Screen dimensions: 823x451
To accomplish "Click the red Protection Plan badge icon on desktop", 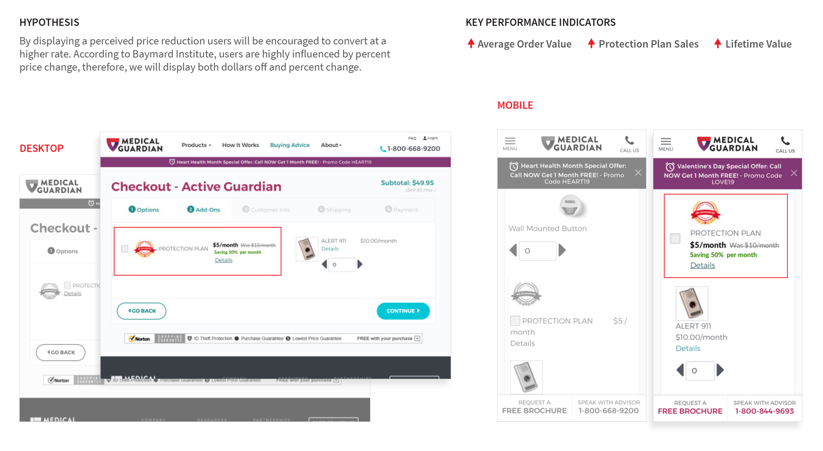I will [144, 249].
